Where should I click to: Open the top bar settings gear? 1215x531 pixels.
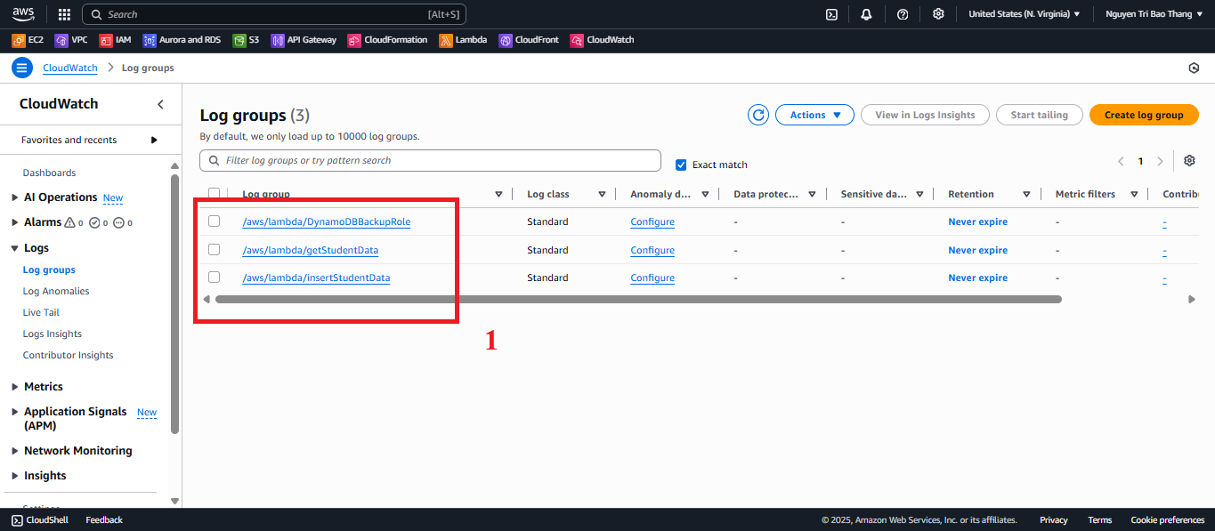(x=938, y=14)
